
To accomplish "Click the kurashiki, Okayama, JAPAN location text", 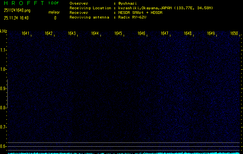I will pos(165,8).
